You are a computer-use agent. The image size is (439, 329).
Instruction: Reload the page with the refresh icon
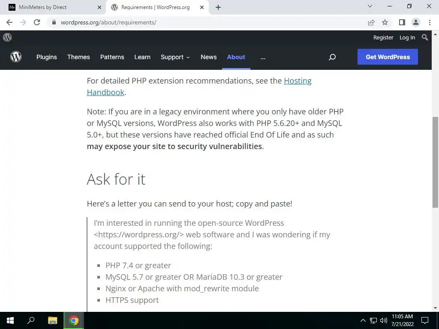coord(37,22)
